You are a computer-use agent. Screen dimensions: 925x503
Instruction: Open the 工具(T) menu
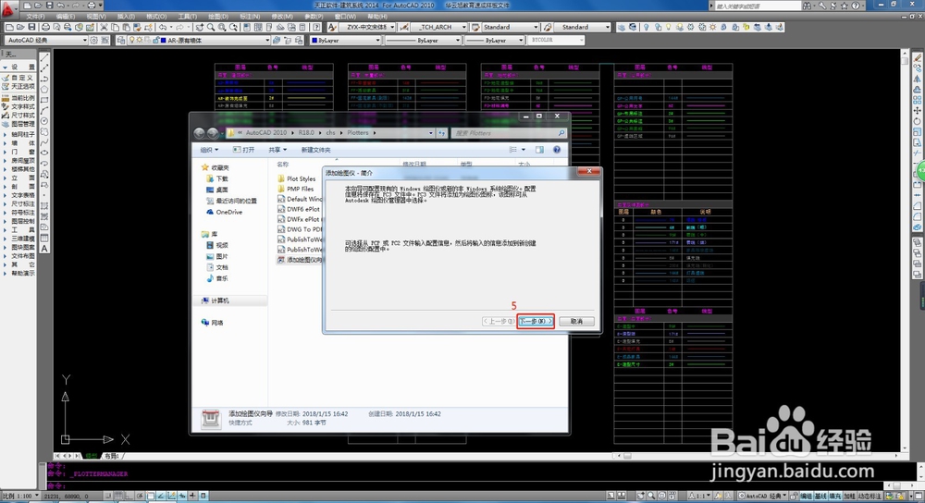188,17
